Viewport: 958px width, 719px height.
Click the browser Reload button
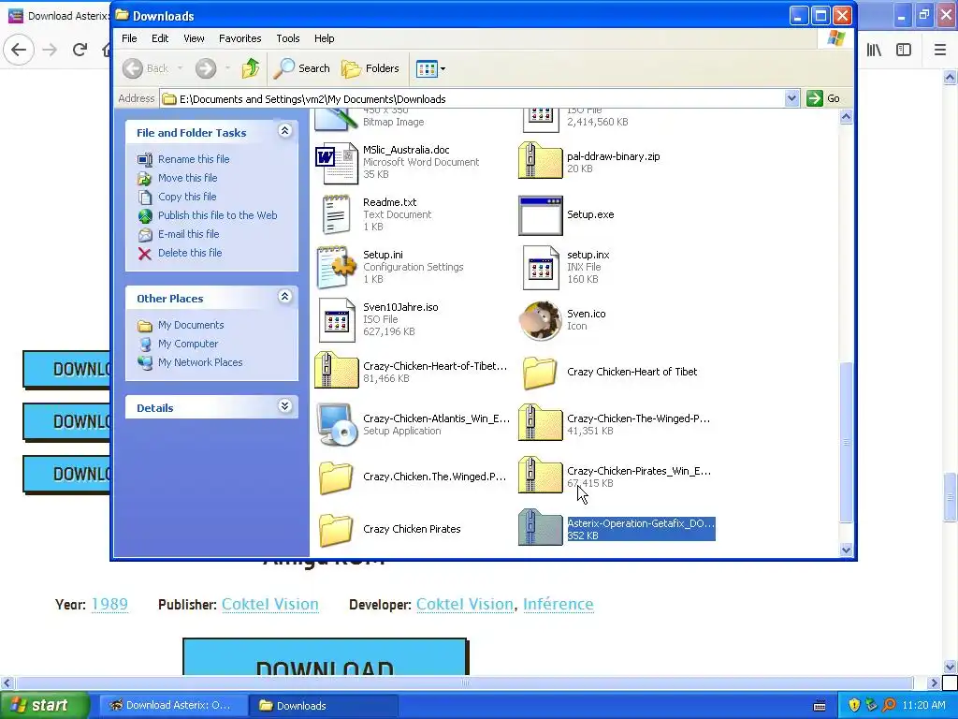click(80, 50)
